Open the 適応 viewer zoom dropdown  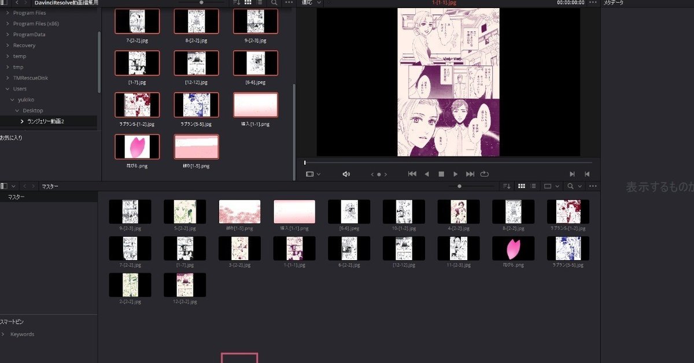pos(312,3)
